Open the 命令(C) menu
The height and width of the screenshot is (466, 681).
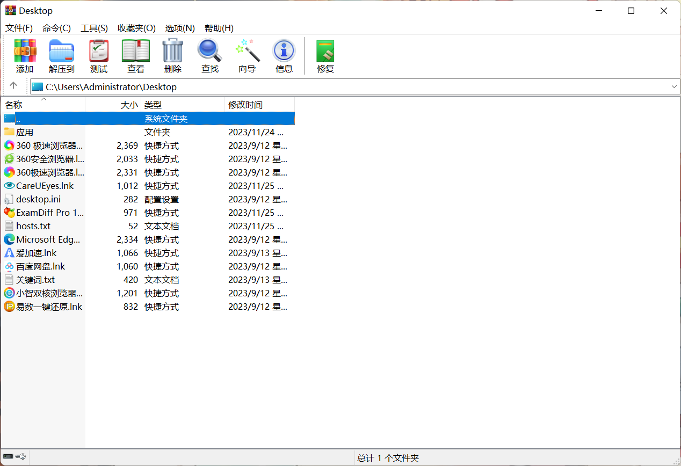point(56,28)
